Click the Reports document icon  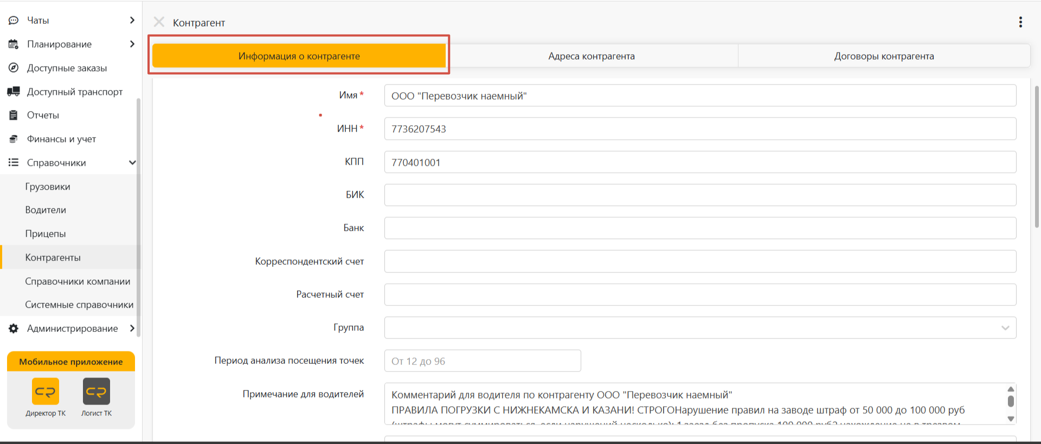14,115
